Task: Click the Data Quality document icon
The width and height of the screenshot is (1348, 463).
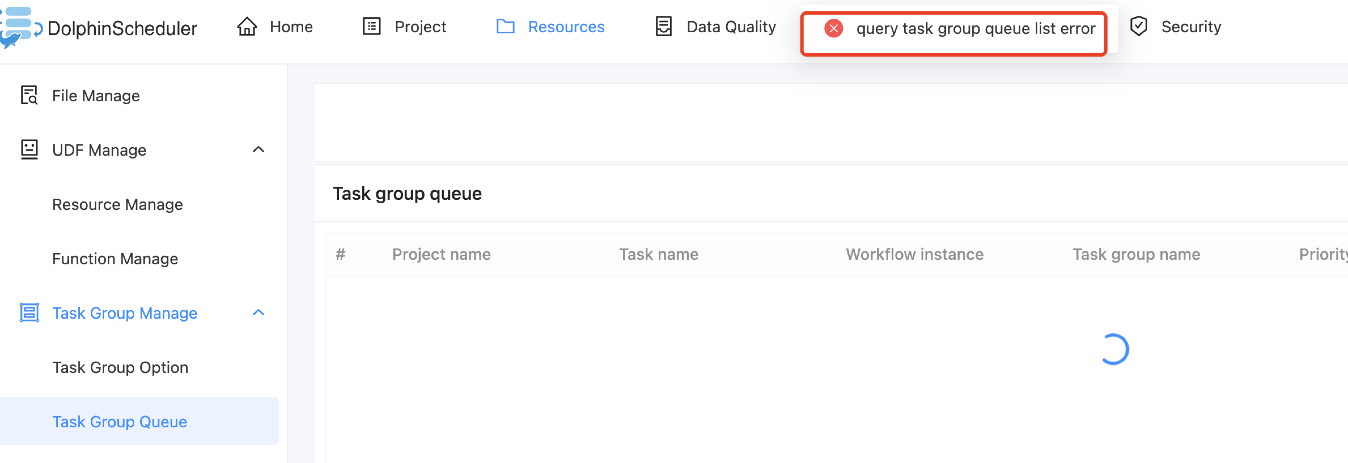Action: pyautogui.click(x=664, y=27)
